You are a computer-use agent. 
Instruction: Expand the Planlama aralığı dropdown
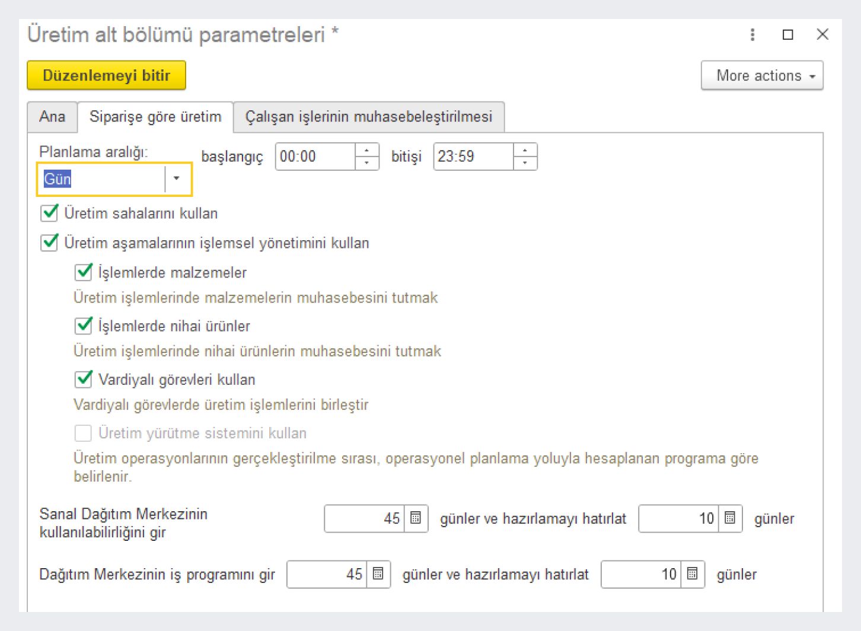point(176,179)
